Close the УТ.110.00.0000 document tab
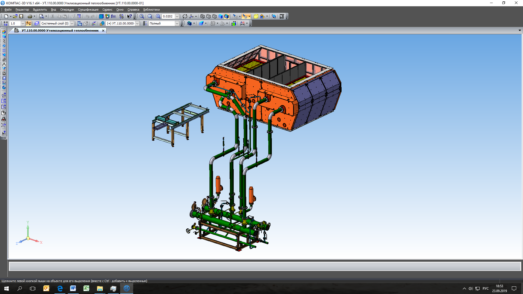 103,30
